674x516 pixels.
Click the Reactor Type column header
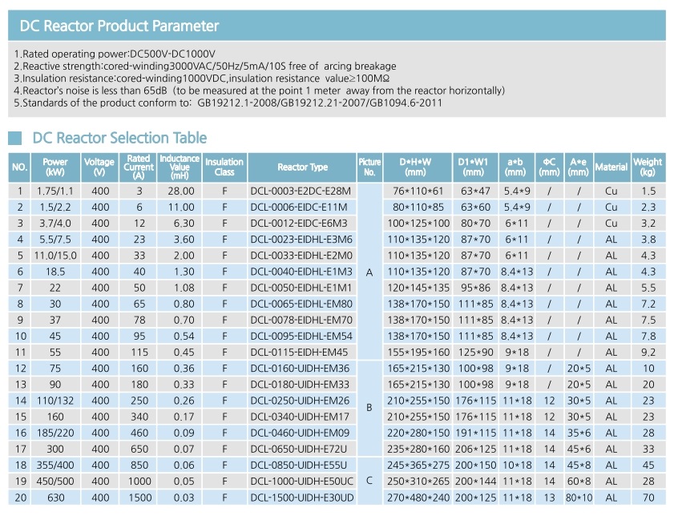click(302, 167)
